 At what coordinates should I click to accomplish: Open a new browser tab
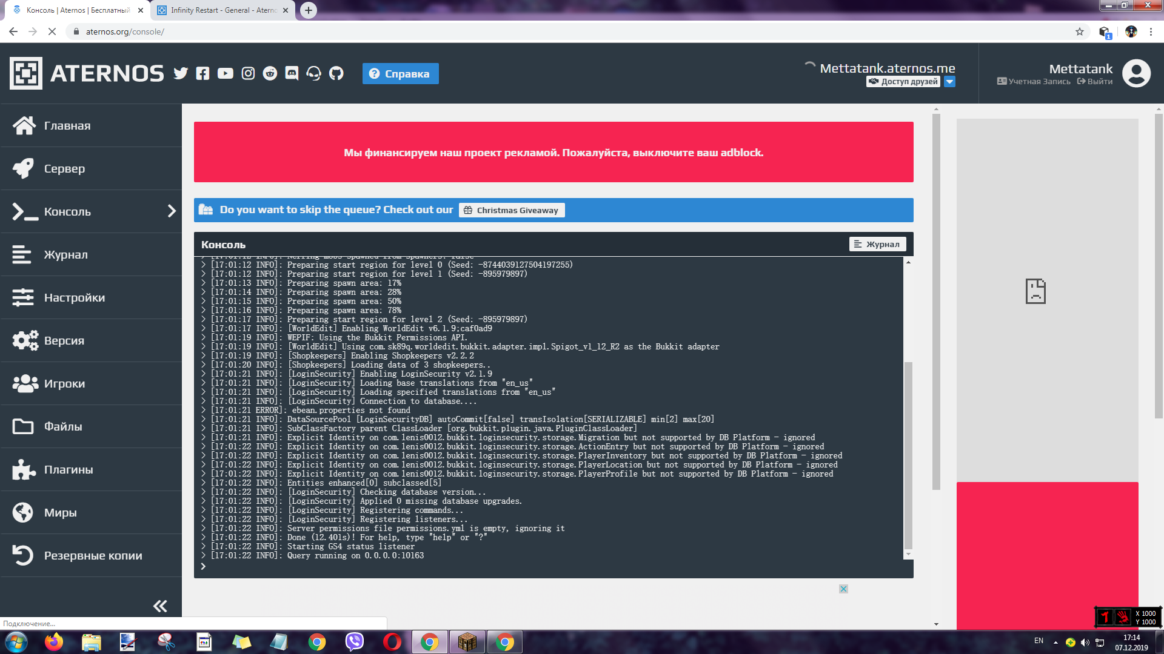point(309,10)
